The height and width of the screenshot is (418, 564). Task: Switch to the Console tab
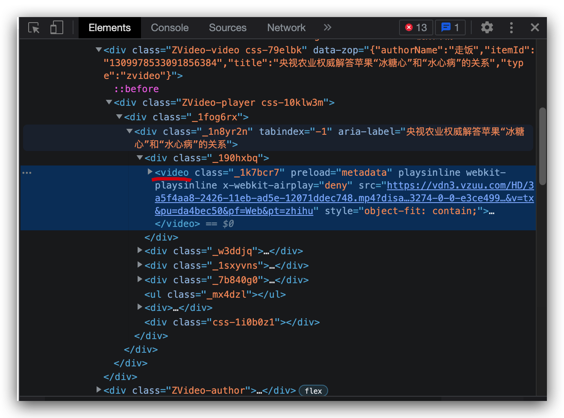coord(170,28)
